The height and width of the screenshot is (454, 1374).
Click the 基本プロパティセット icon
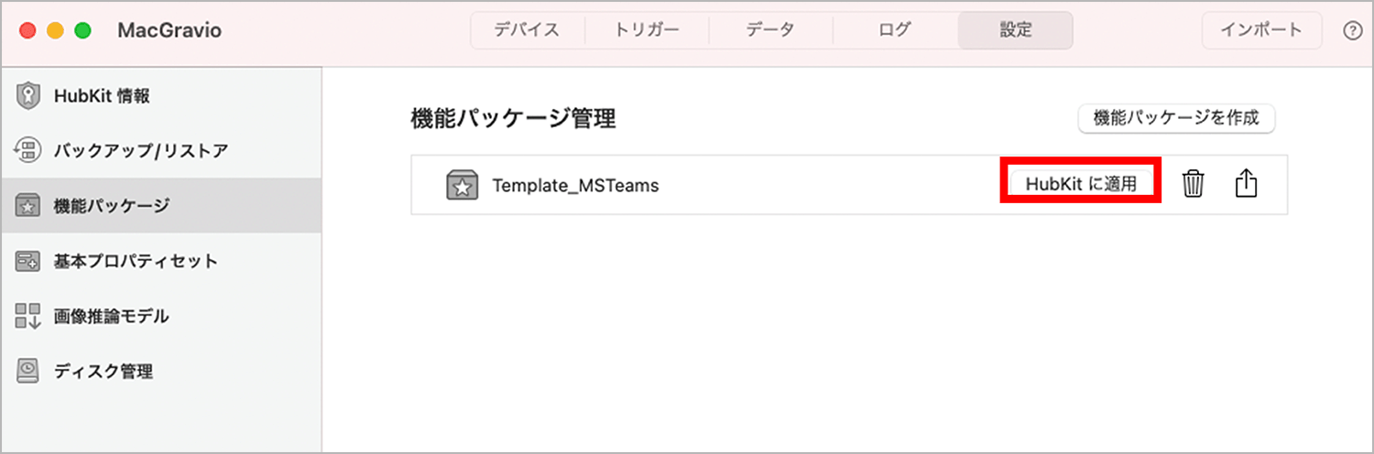click(28, 261)
